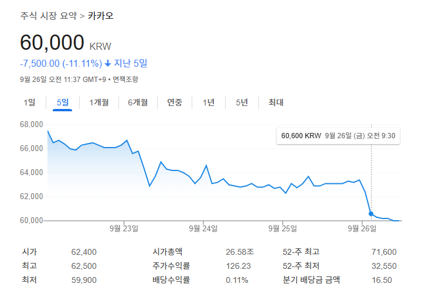The height and width of the screenshot is (294, 422).
Task: Click the 지난 5일 period text
Action: pyautogui.click(x=131, y=63)
